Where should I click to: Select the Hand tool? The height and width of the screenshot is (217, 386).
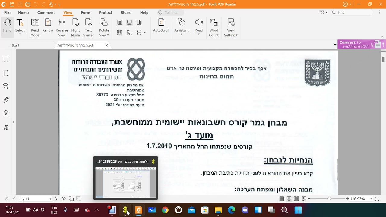coord(7,27)
